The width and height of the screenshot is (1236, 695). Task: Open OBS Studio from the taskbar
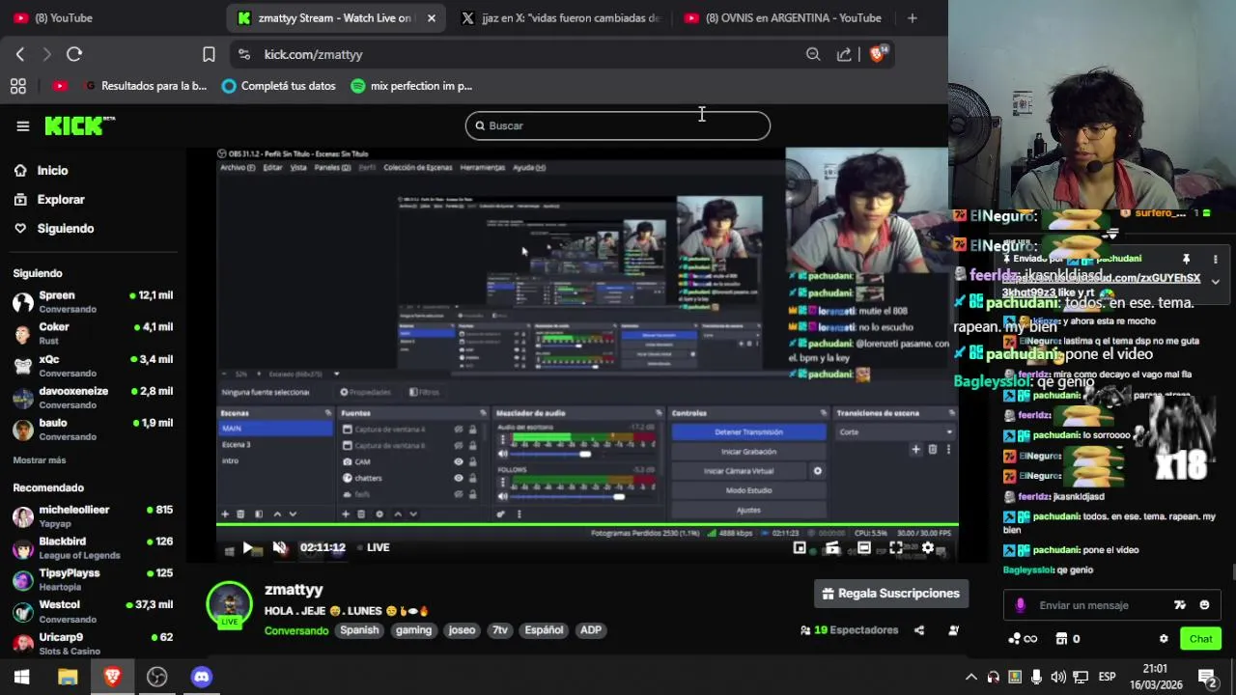[156, 677]
